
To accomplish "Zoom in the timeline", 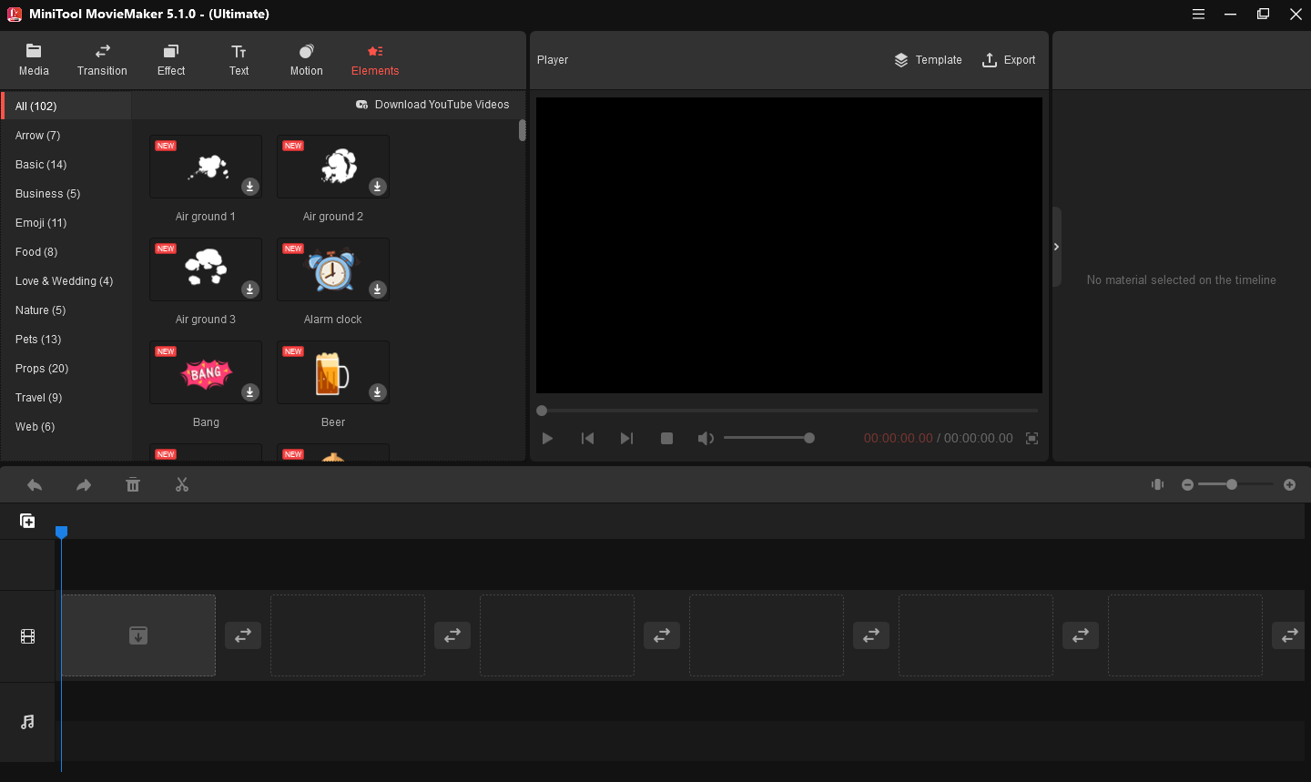I will [x=1289, y=485].
